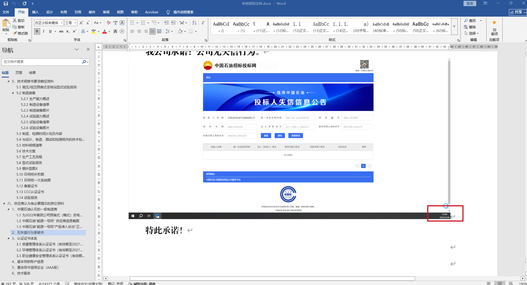This screenshot has width=527, height=285.
Task: Show or hide paragraph marks
Action: click(203, 23)
